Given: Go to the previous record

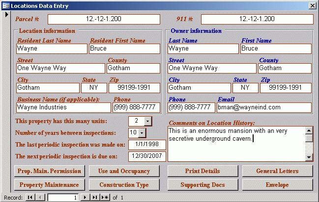Looking at the screenshot, I should click(x=40, y=197).
